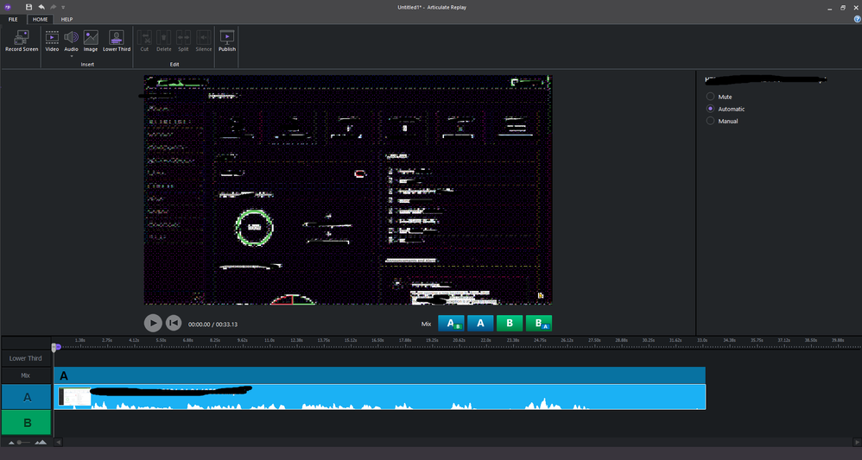Select the Mute audio option
The image size is (862, 460).
point(711,97)
